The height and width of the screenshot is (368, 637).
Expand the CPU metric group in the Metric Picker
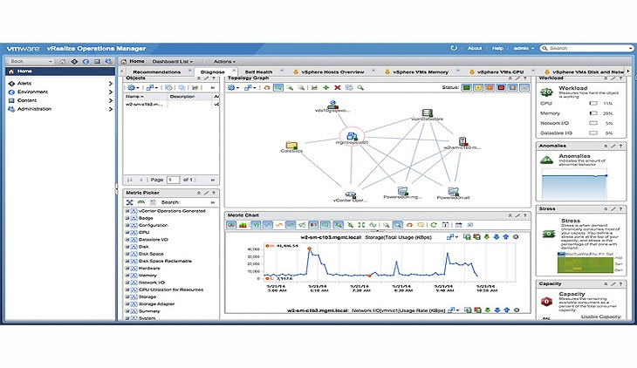(x=127, y=232)
